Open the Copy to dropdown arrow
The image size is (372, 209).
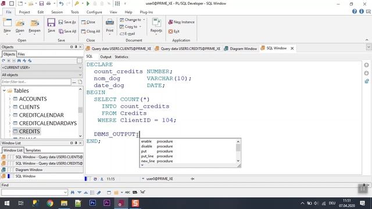140,27
